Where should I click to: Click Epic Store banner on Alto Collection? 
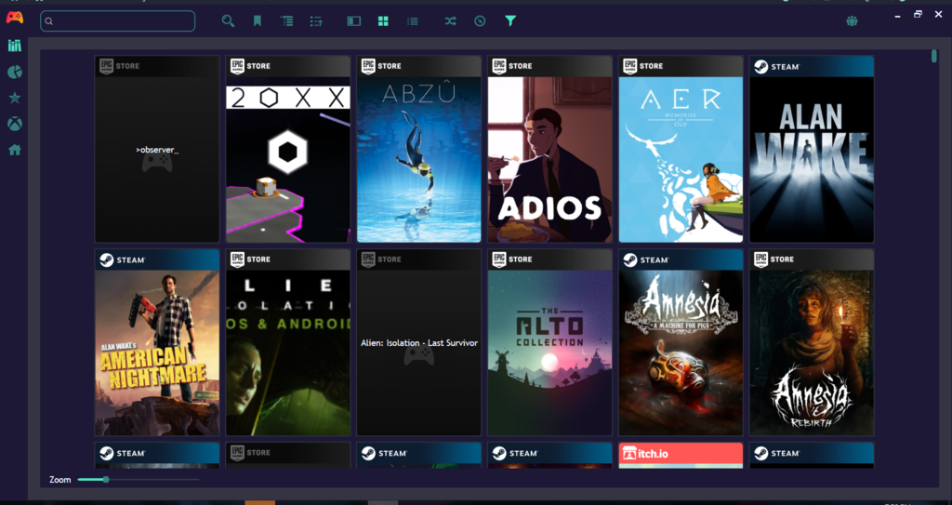coord(549,259)
